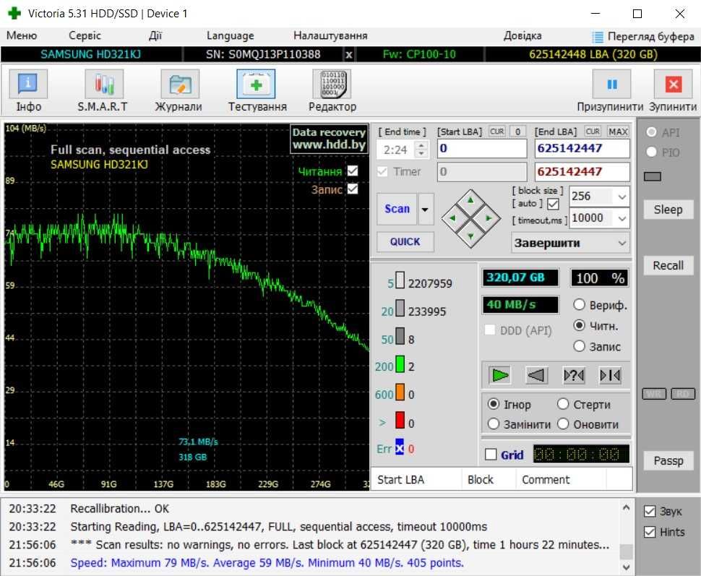Image resolution: width=701 pixels, height=576 pixels.
Task: Open the Сервіс menu
Action: 85,36
